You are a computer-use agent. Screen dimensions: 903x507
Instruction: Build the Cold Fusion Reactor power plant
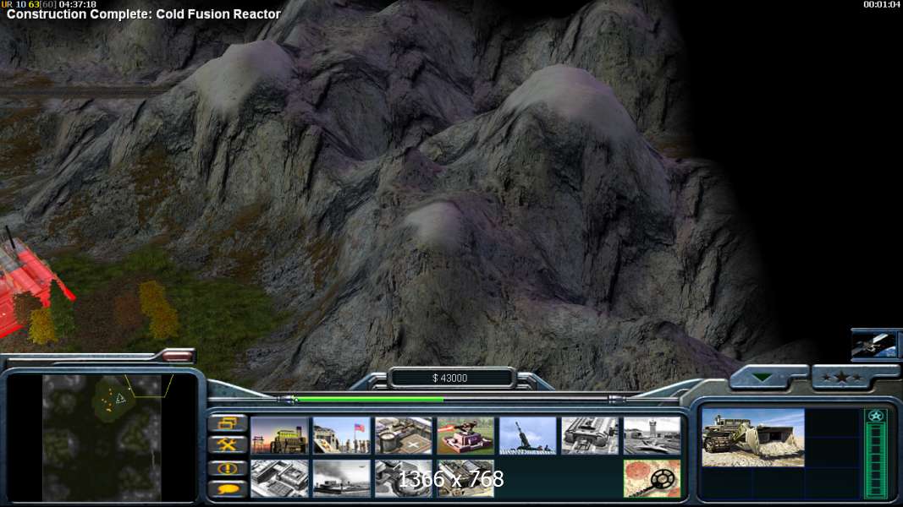279,435
